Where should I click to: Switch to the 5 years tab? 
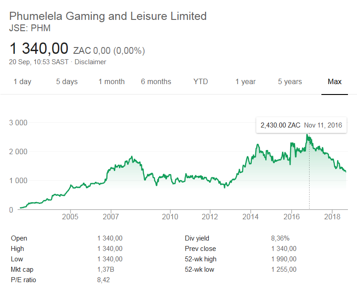pos(290,82)
